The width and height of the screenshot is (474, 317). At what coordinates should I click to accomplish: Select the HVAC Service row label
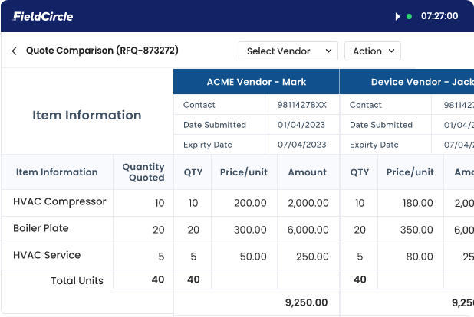click(47, 255)
